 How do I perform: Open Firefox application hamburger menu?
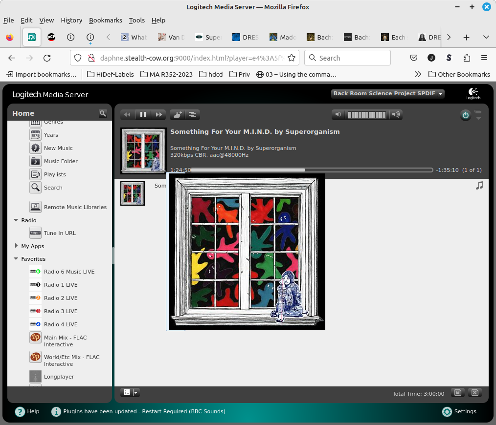pyautogui.click(x=484, y=58)
